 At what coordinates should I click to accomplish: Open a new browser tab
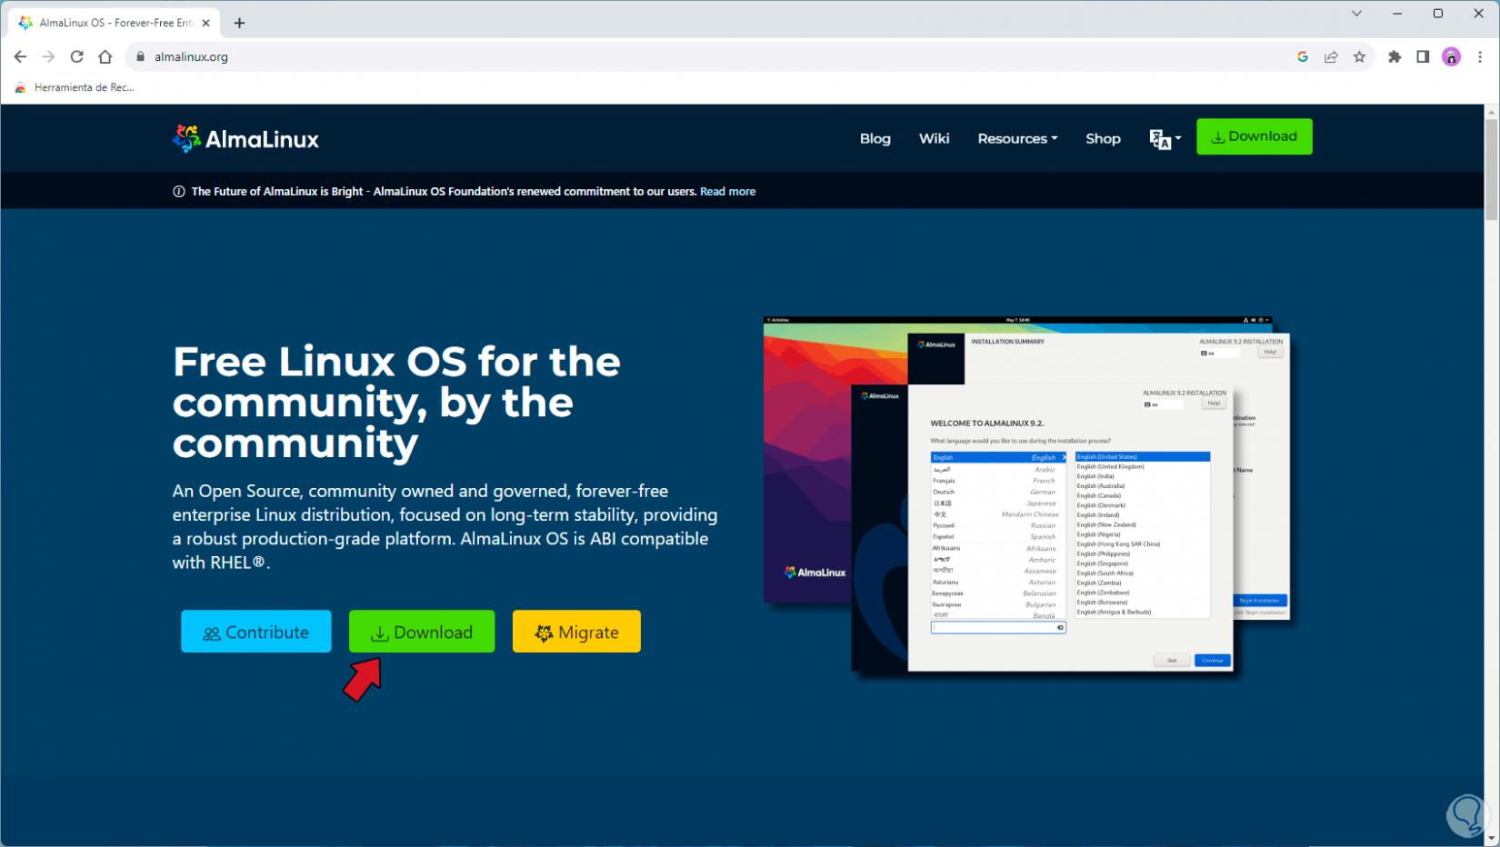click(x=239, y=23)
